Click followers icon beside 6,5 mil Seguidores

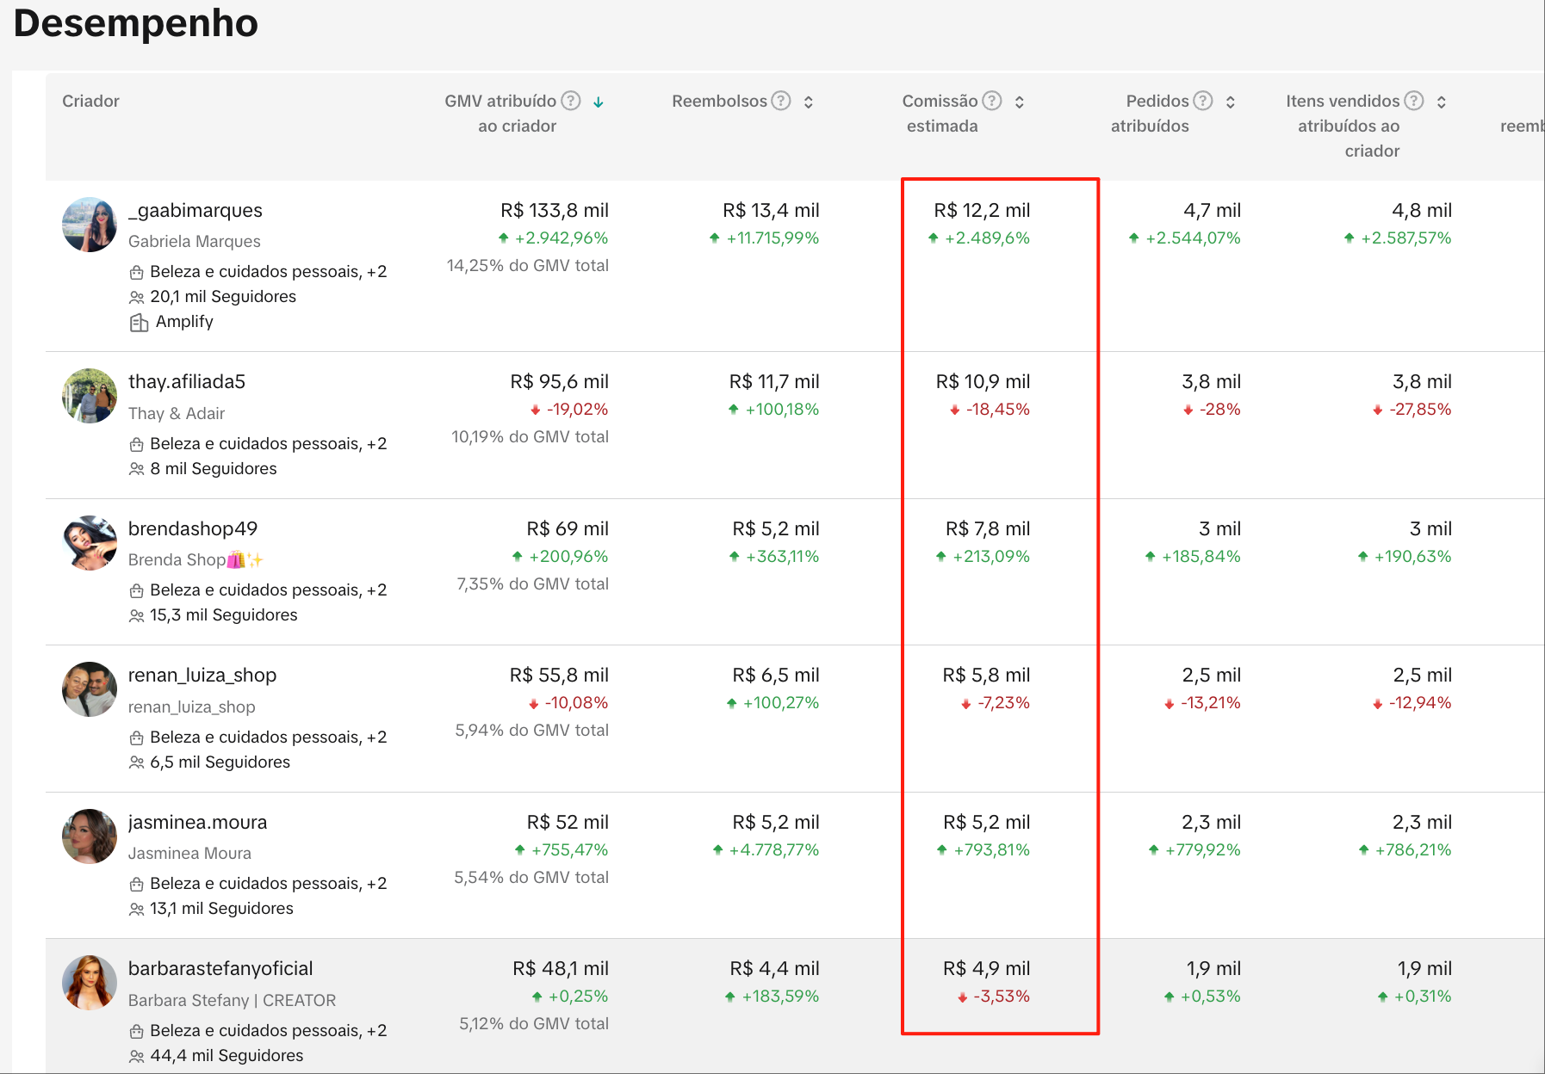[136, 762]
